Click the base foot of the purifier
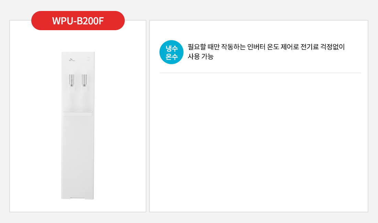 [x=77, y=198]
